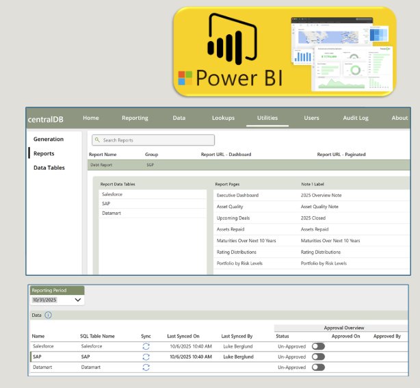Toggle approval for Datamart row
420x388 pixels.
click(318, 367)
